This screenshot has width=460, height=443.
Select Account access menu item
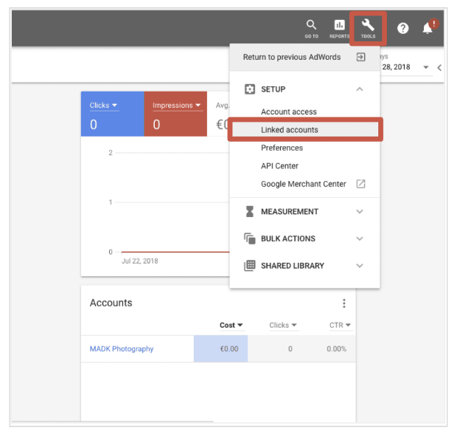289,112
